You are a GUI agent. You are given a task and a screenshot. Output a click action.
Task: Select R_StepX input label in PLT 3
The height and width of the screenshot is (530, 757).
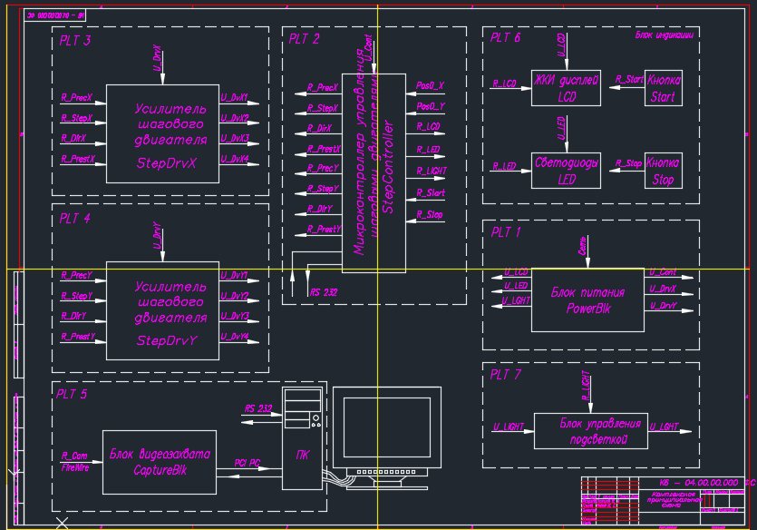point(77,118)
